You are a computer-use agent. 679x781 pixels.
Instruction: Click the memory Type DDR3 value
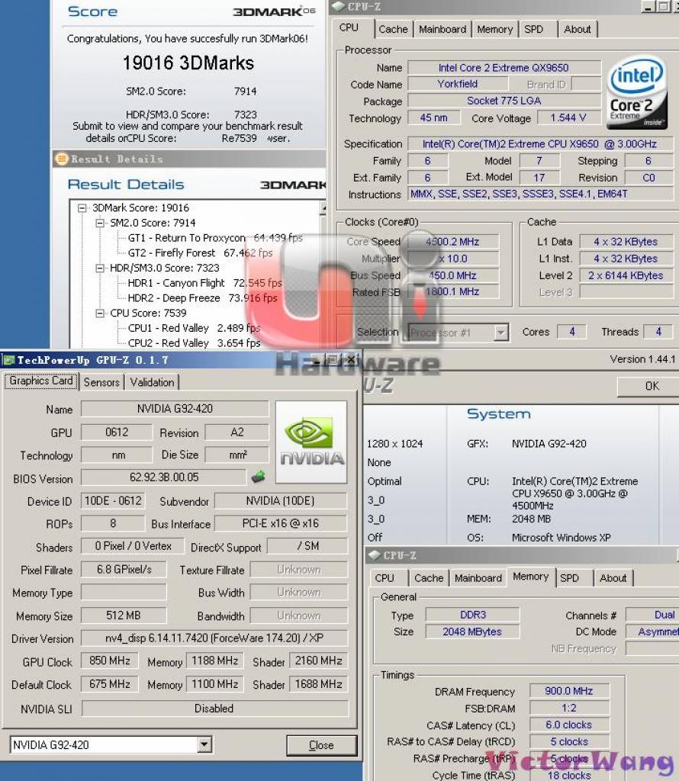point(473,615)
